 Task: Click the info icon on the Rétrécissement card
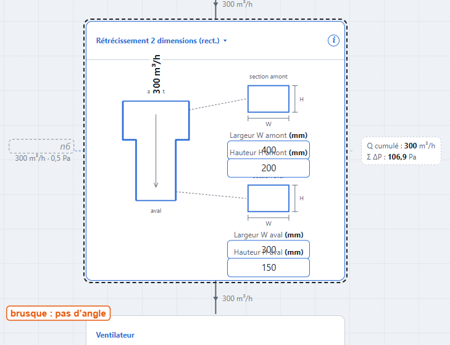pyautogui.click(x=333, y=40)
